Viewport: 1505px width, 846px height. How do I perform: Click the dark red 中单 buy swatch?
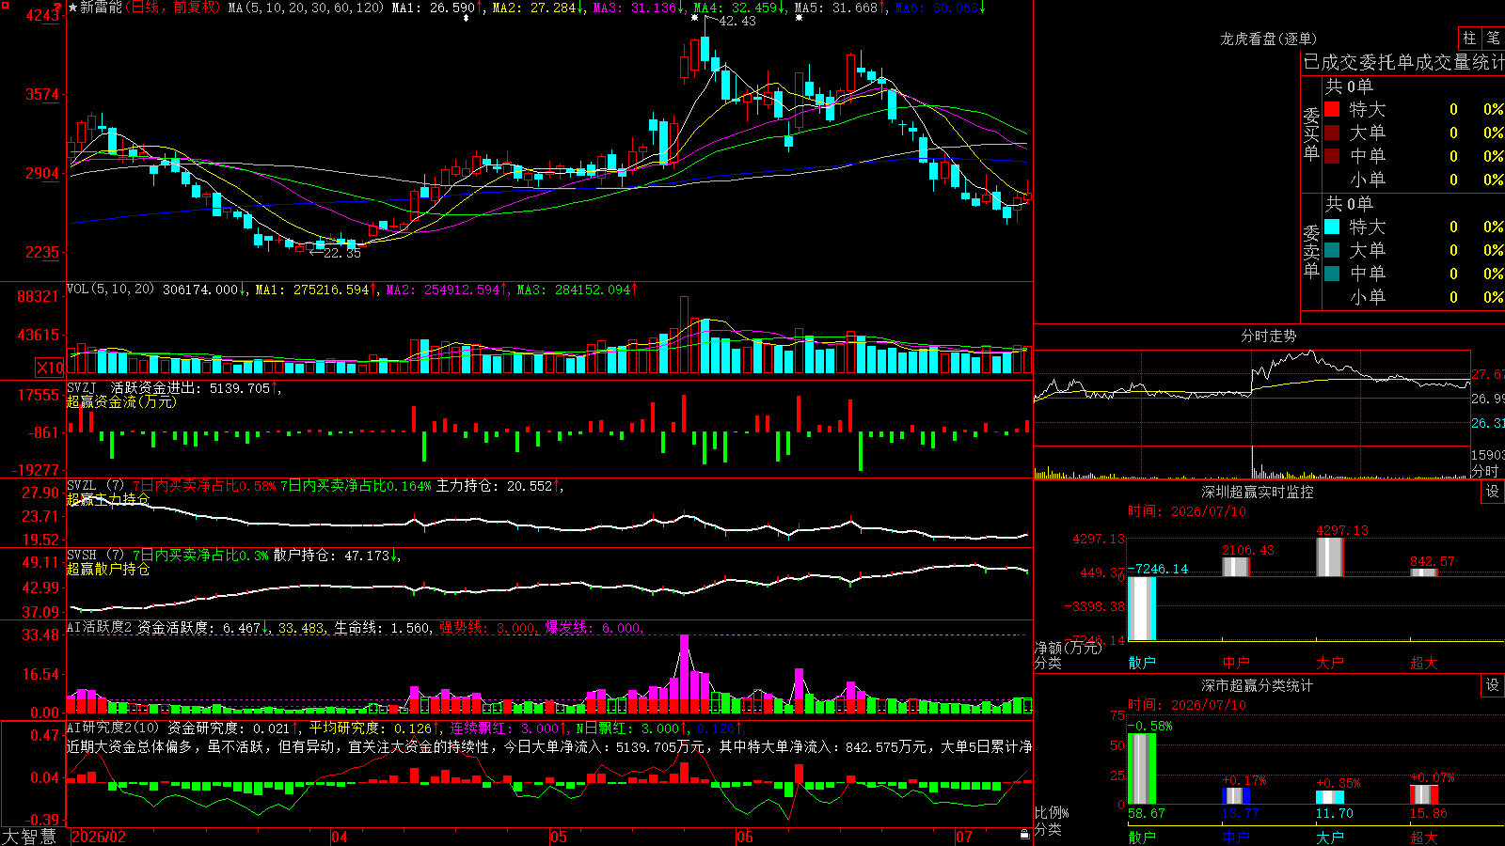point(1332,156)
